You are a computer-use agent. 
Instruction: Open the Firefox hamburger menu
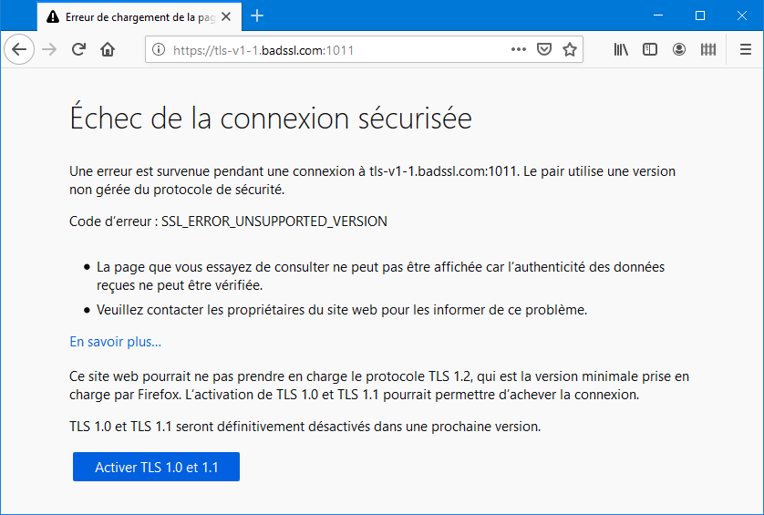[x=745, y=50]
